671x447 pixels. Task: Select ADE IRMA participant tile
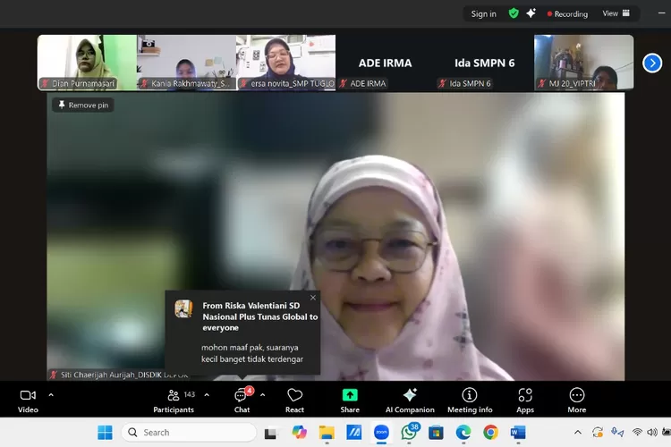pos(385,63)
